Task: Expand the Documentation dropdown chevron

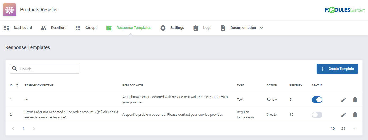Action: 261,28
